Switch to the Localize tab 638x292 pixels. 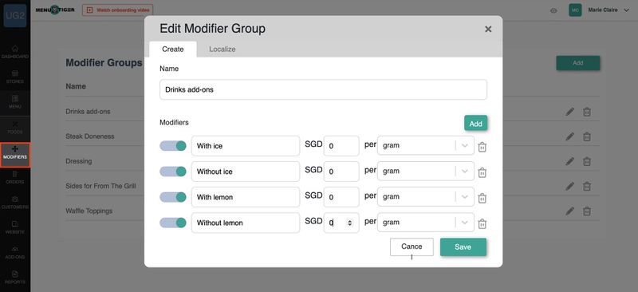click(x=223, y=49)
